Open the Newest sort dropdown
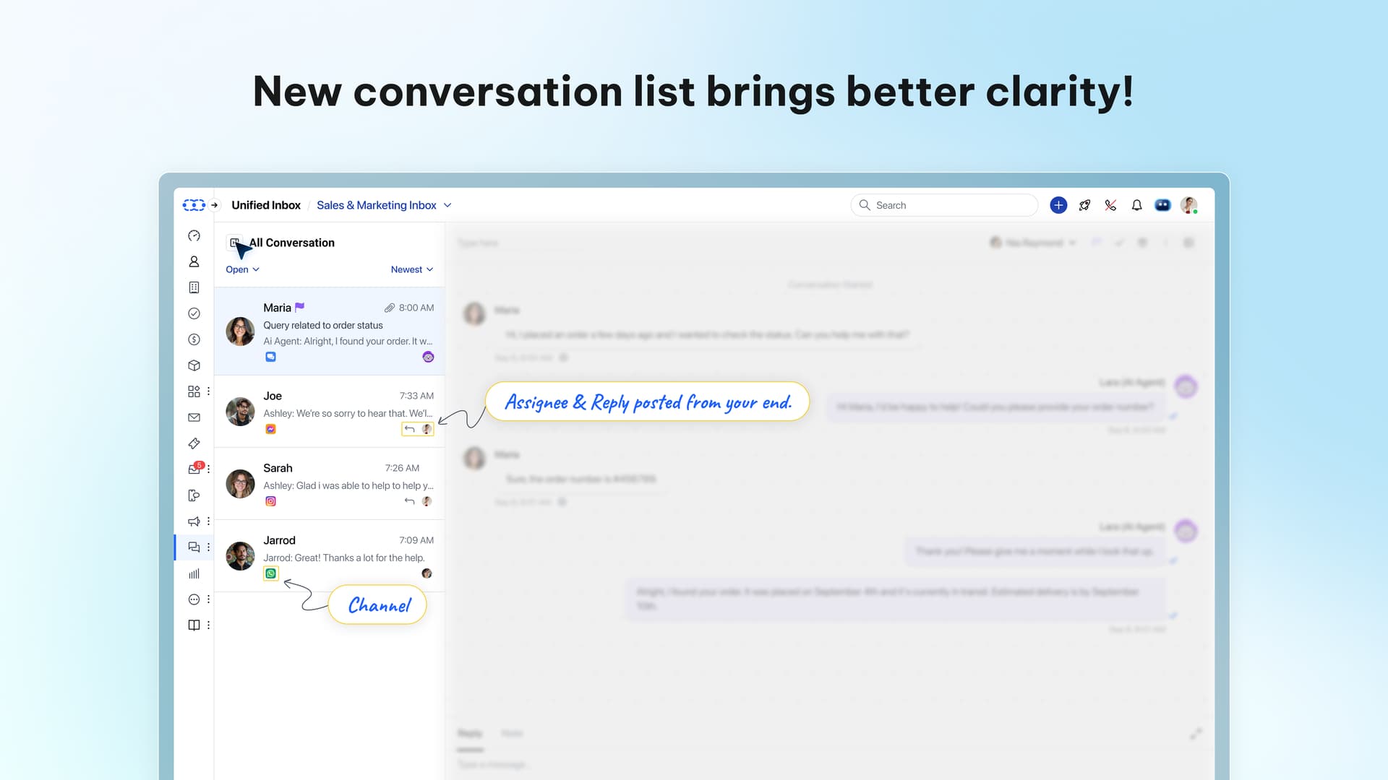 tap(411, 269)
